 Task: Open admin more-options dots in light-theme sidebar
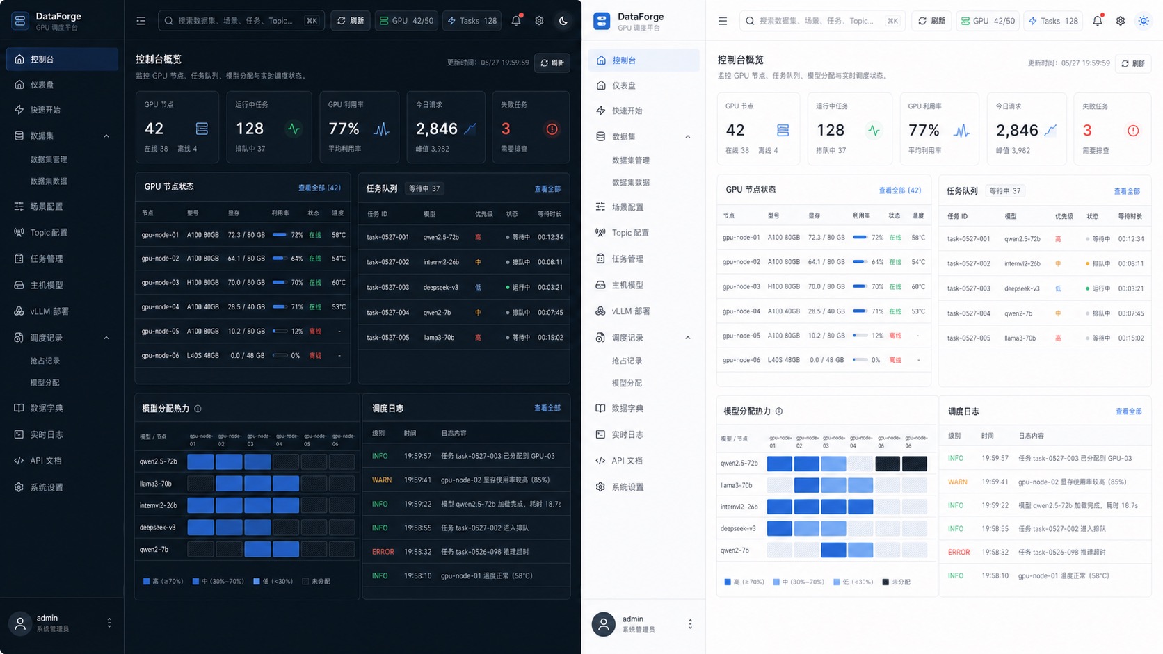tap(690, 624)
